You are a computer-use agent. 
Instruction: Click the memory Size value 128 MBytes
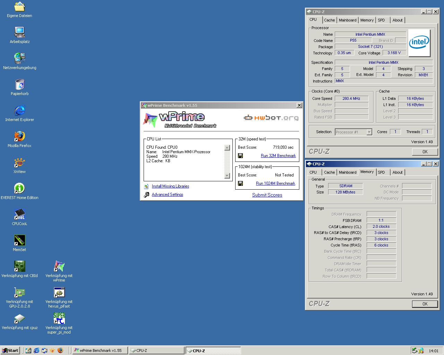tap(345, 192)
